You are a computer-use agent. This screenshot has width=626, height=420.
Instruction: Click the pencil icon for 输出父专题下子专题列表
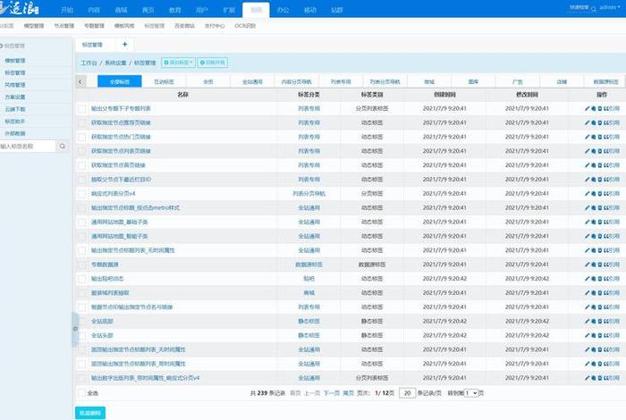587,108
